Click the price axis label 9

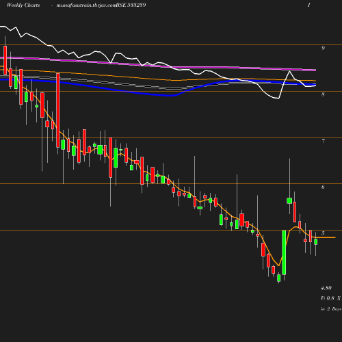pyautogui.click(x=323, y=48)
